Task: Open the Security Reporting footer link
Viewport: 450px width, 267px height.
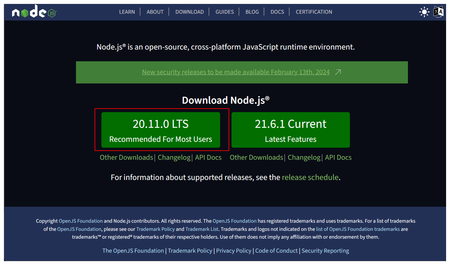Action: pos(325,251)
